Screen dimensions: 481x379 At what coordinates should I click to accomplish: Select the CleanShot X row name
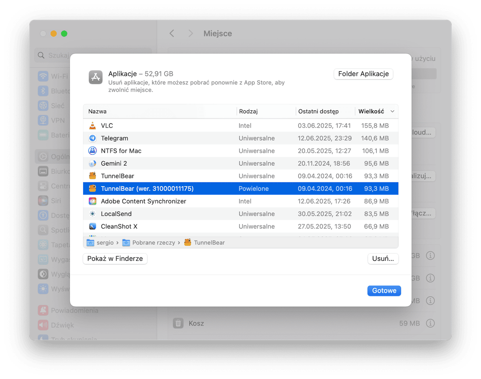[119, 226]
